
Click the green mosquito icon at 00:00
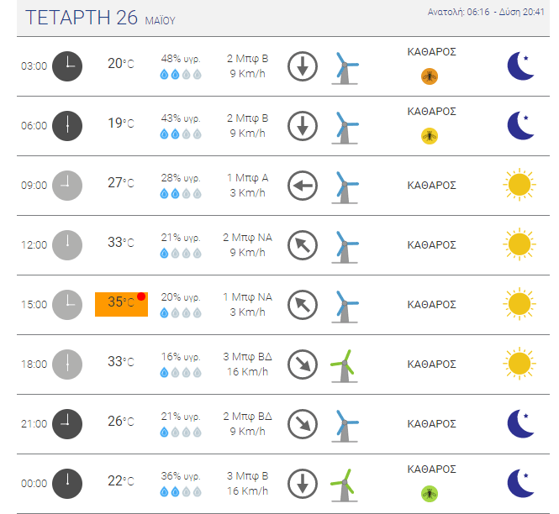click(x=430, y=494)
